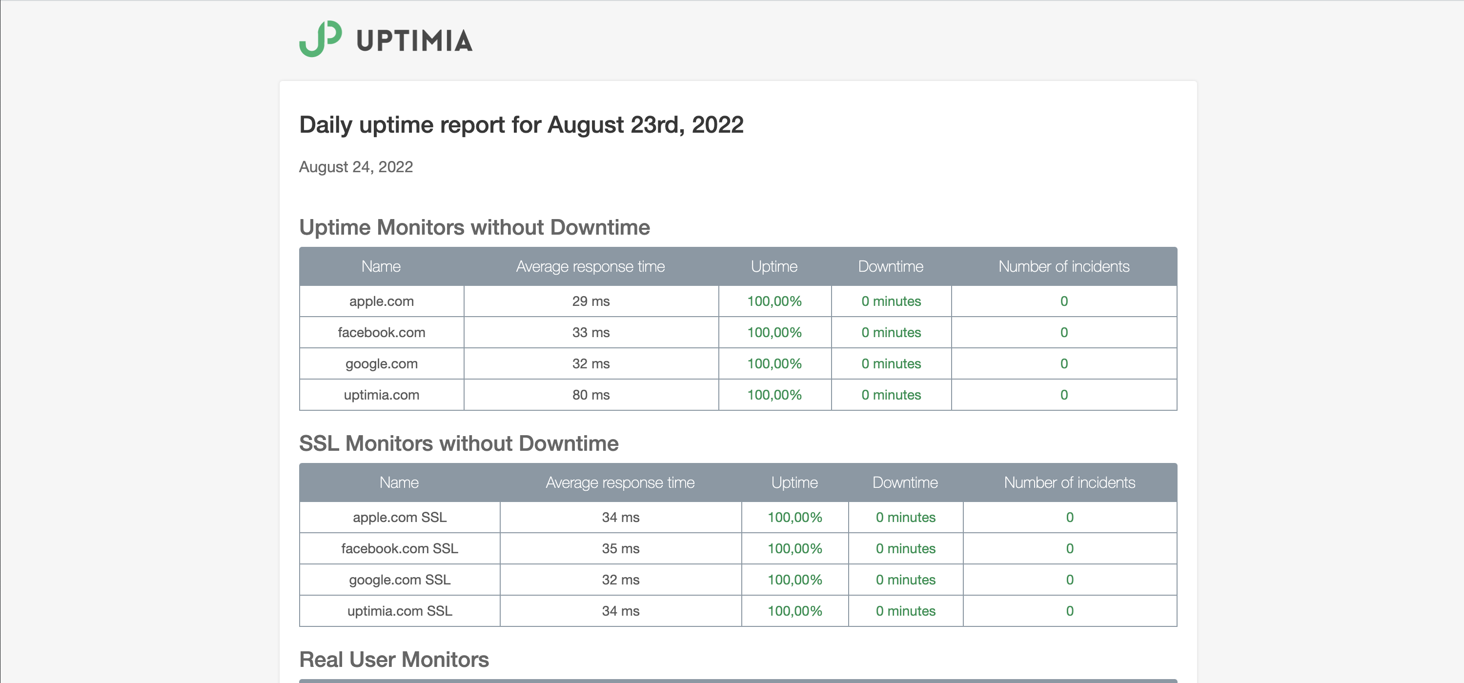Click incidents count 0 in facebook.com row

1064,332
